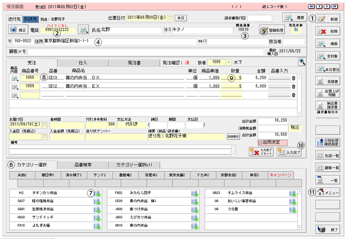348x239 pixels.
Task: Add チキンカツ弁当 using its green plus icon
Action: [x=96, y=194]
